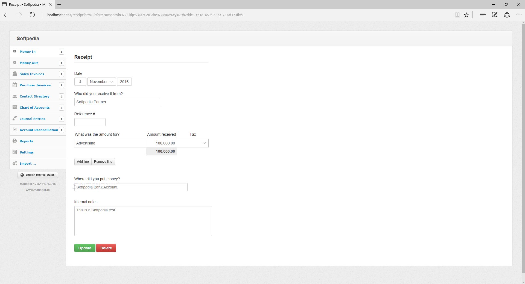525x284 pixels.
Task: Click the Chart of Accounts count badge 7
Action: pyautogui.click(x=62, y=108)
